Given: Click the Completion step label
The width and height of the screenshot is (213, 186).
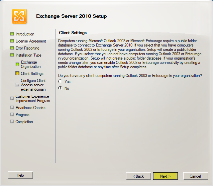Looking at the screenshot, I should tap(24, 121).
